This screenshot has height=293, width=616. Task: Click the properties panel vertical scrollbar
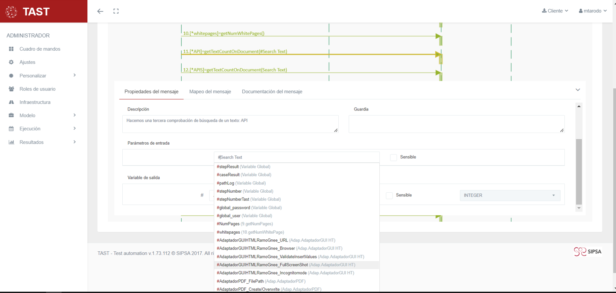(x=579, y=171)
